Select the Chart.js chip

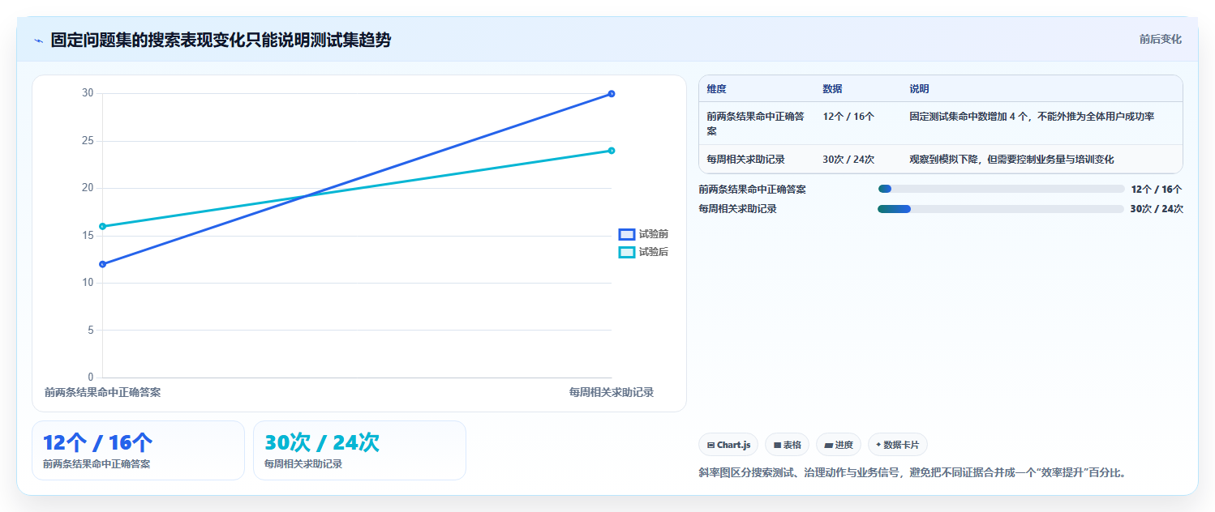coord(728,445)
